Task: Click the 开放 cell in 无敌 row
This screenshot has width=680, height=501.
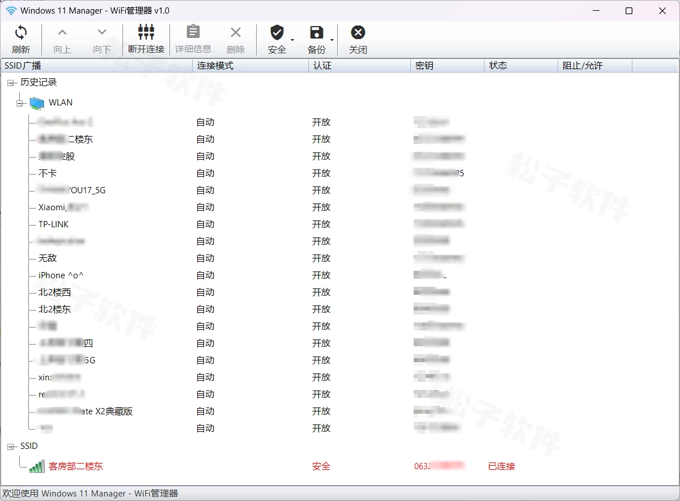Action: pyautogui.click(x=321, y=258)
